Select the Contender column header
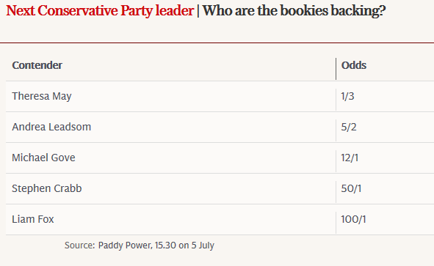This screenshot has width=434, height=266. 37,65
